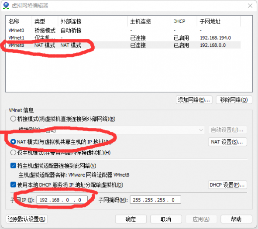The image size is (258, 229).
Task: Open DHCP 设置 dialog button
Action: (x=227, y=185)
